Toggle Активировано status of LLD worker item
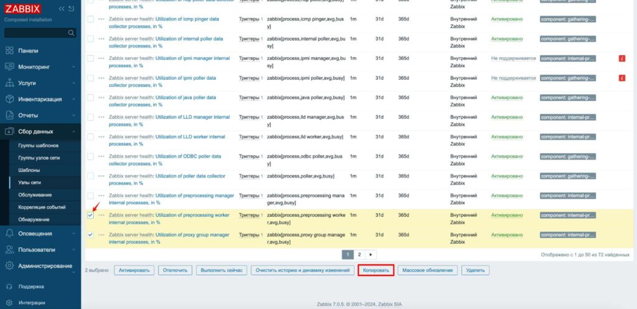Viewport: 637px width, 309px height. click(x=506, y=136)
